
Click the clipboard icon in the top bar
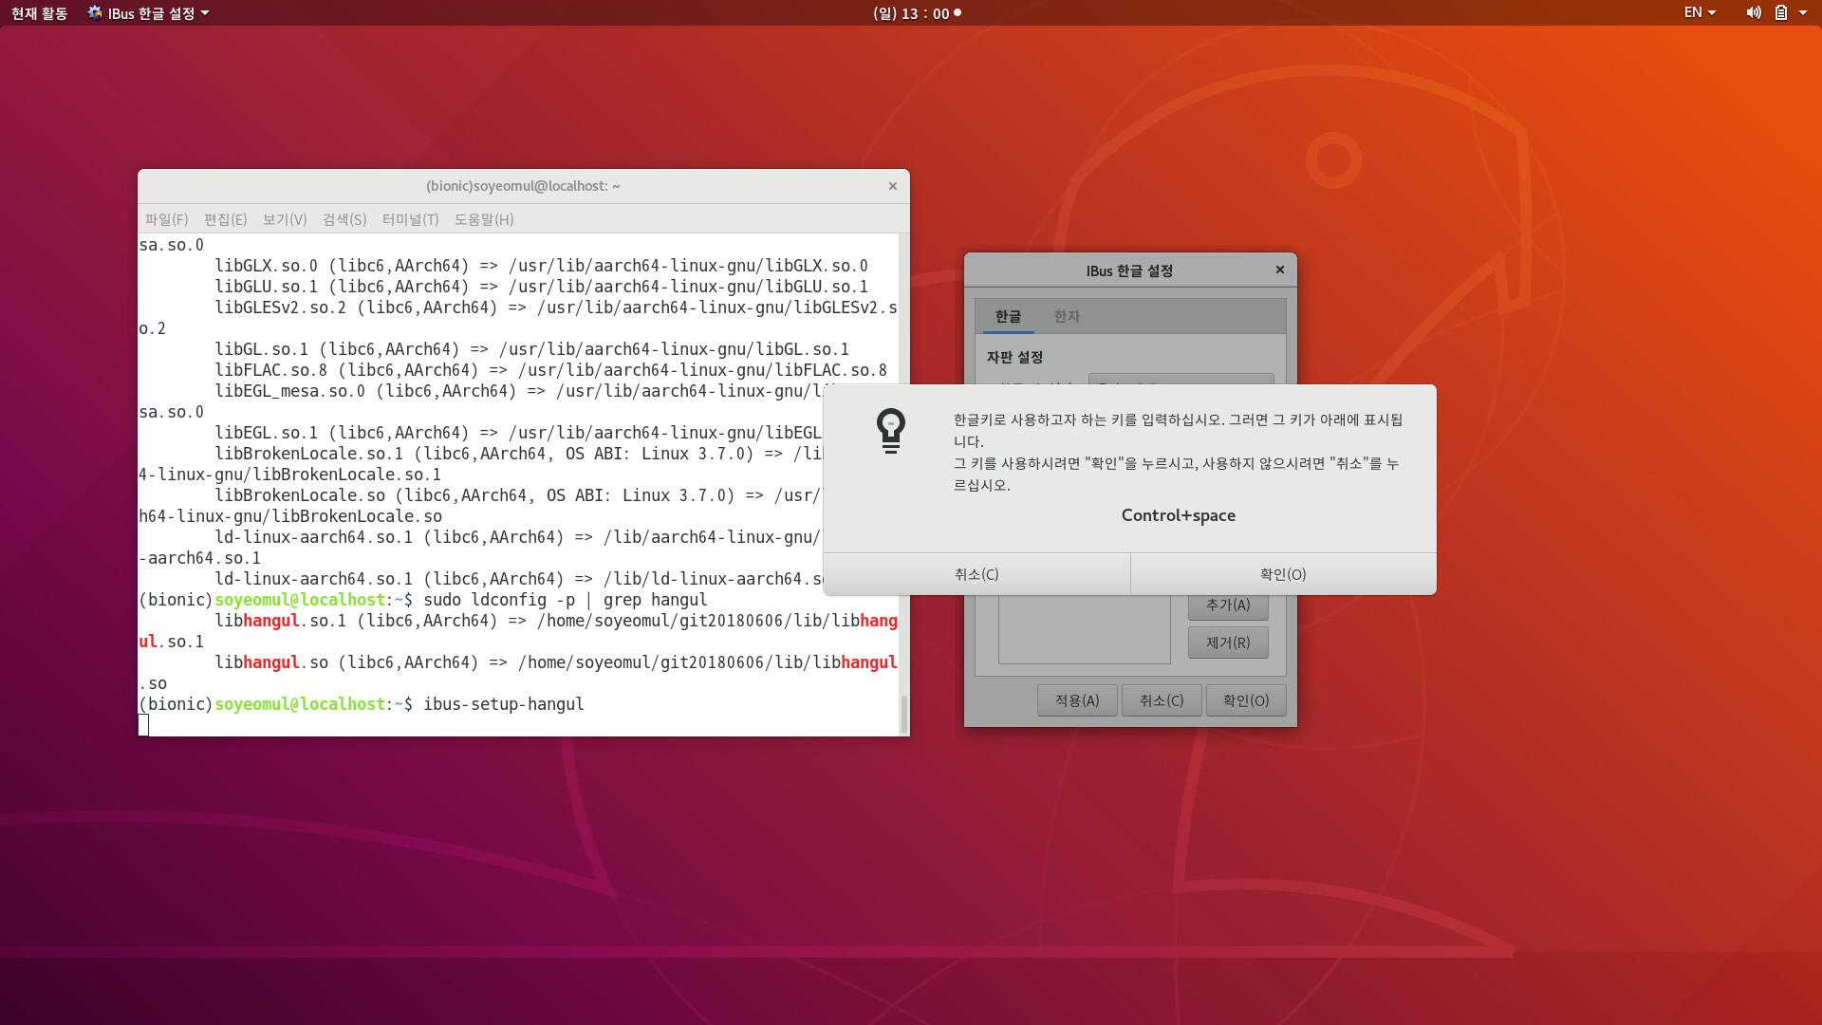[1781, 13]
